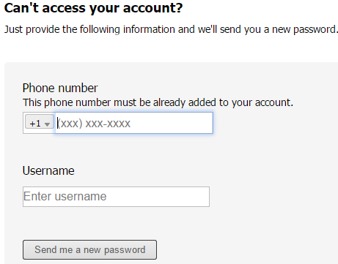Click the words new password in instructions
Viewport: 338px width, 264px height.
(x=304, y=30)
